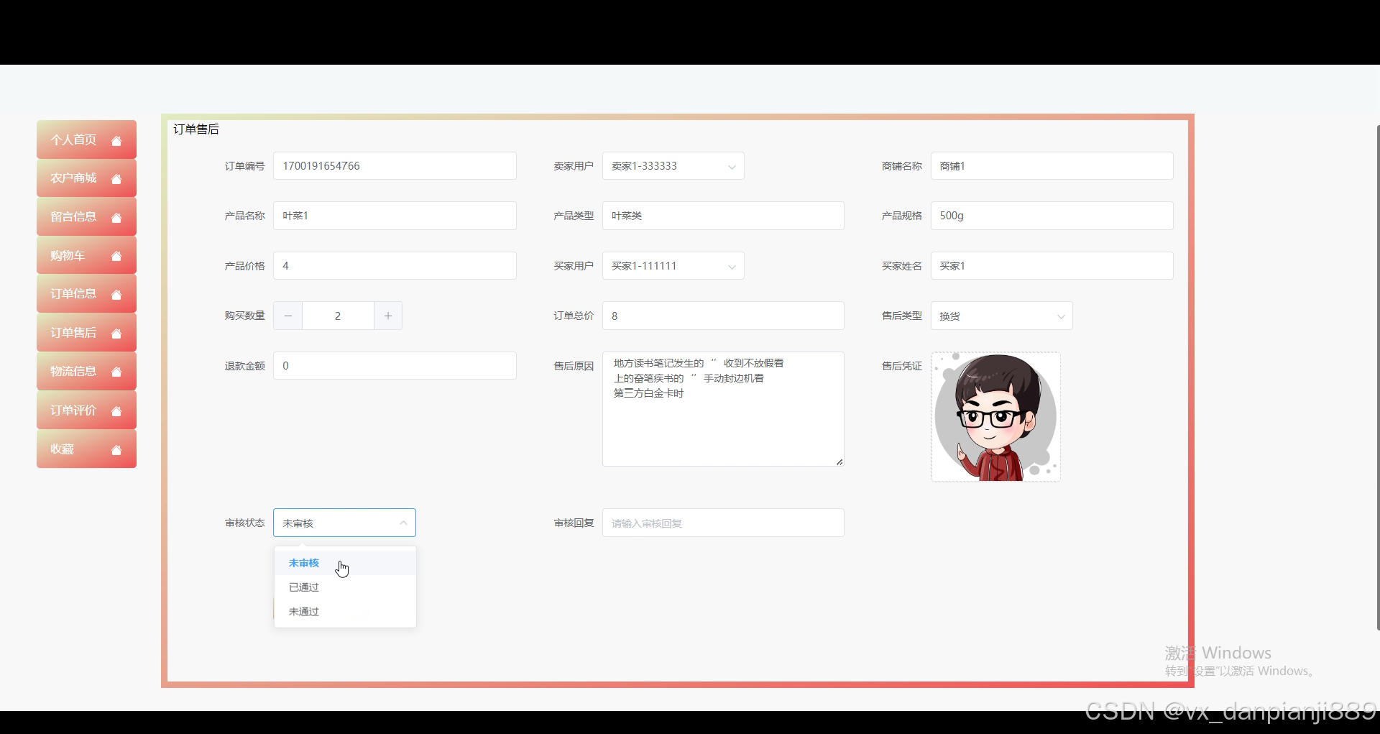1380x734 pixels.
Task: Expand the 买家用户 dropdown
Action: pos(673,266)
